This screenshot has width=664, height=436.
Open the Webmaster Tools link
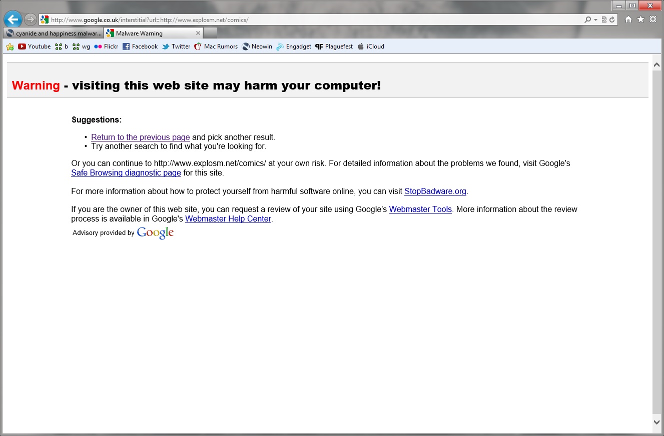[420, 209]
